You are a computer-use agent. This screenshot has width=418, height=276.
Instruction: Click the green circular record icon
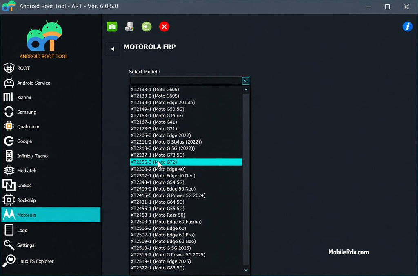point(147,27)
